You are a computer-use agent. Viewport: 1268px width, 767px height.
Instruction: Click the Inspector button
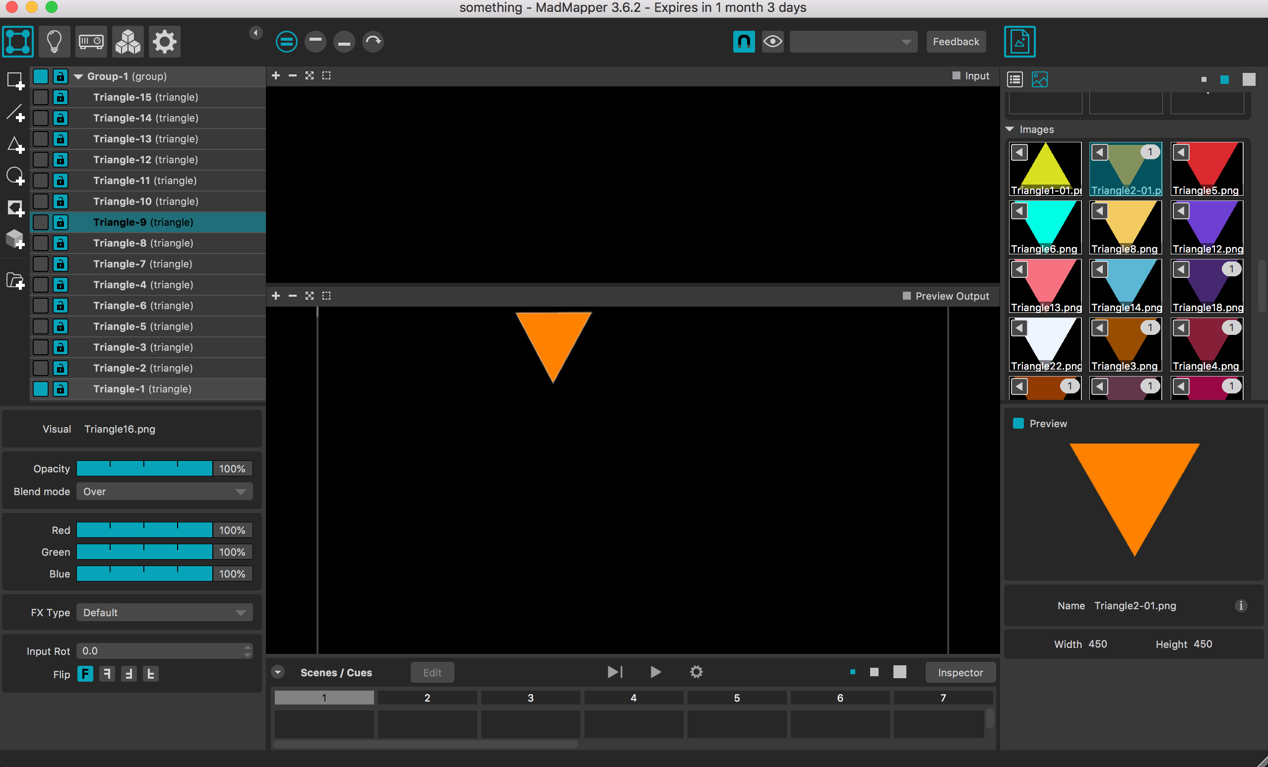(960, 672)
